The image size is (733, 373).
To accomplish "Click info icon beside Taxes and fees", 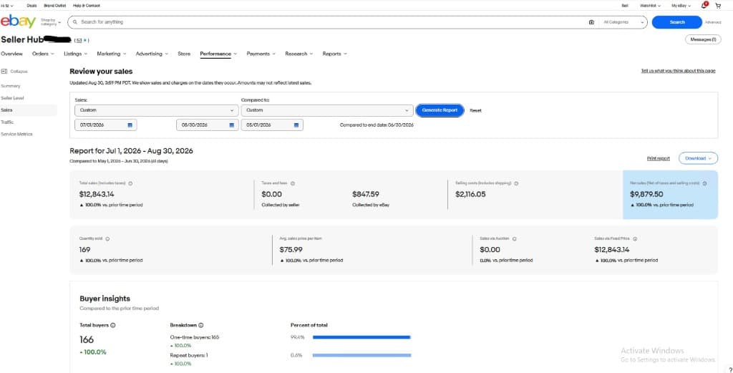I will pyautogui.click(x=293, y=184).
